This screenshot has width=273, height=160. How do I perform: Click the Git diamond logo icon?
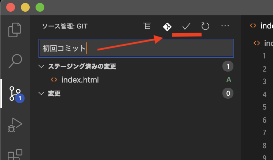[x=167, y=27]
